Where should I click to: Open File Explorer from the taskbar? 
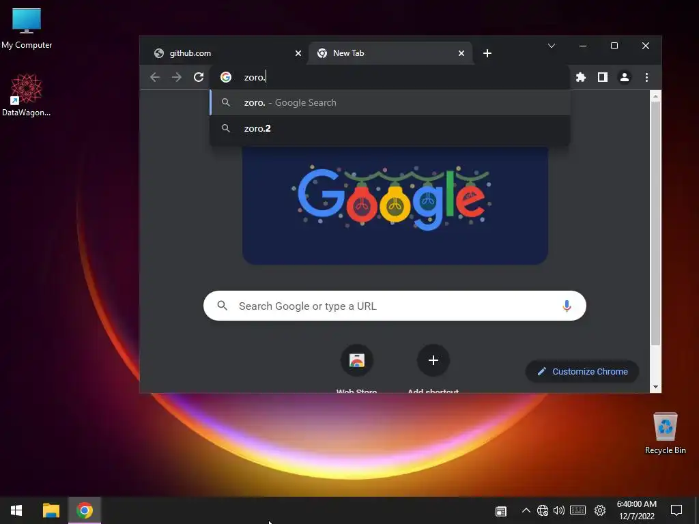[x=51, y=510]
